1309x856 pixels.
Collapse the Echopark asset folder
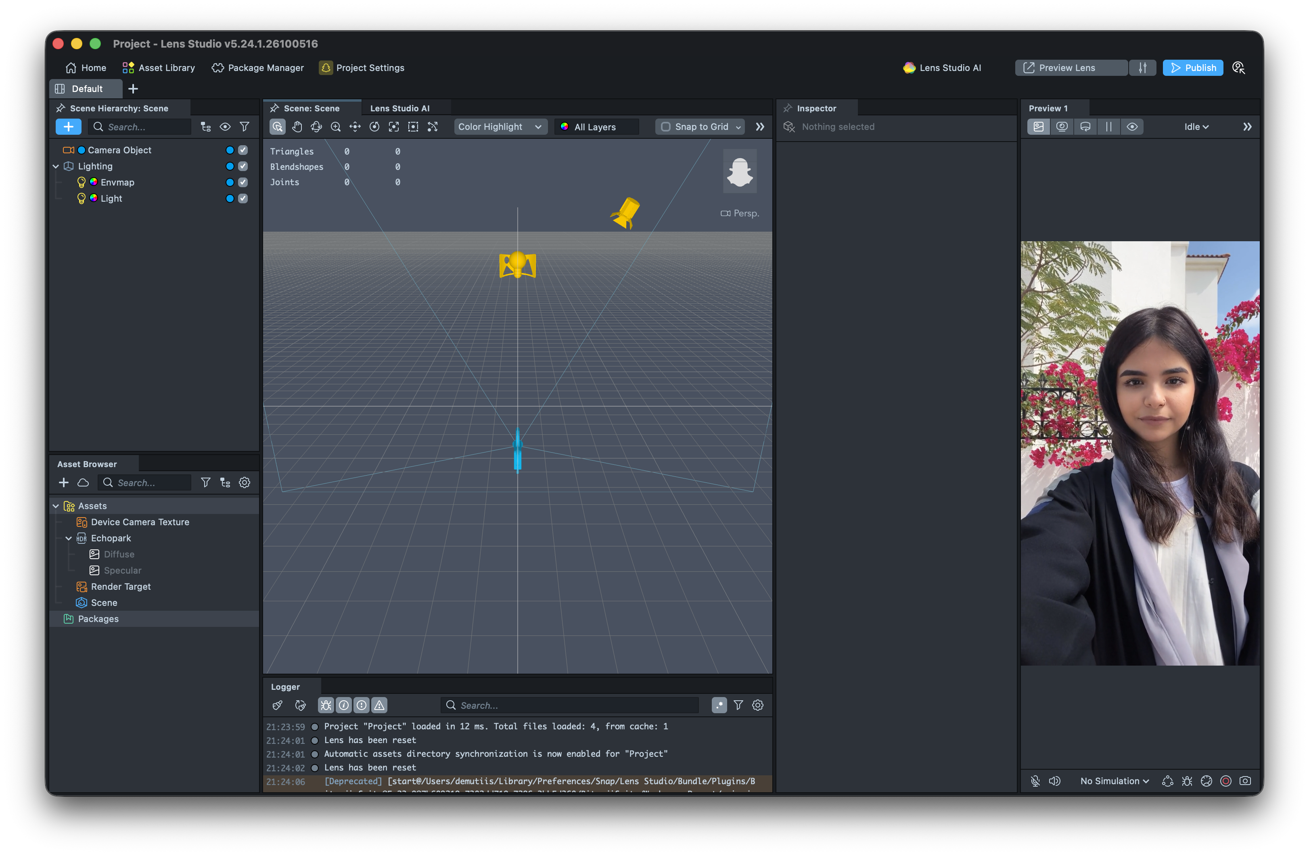click(69, 538)
